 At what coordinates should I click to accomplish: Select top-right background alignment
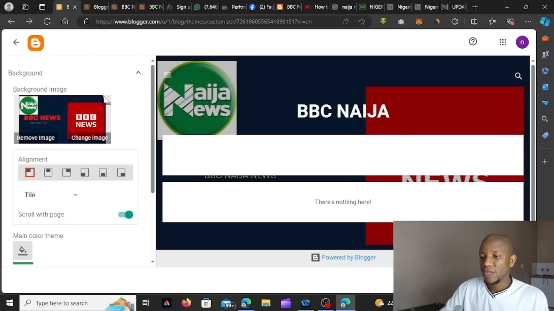66,172
